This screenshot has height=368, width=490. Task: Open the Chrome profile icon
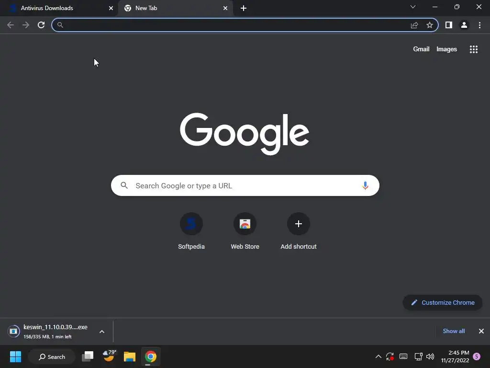(464, 25)
